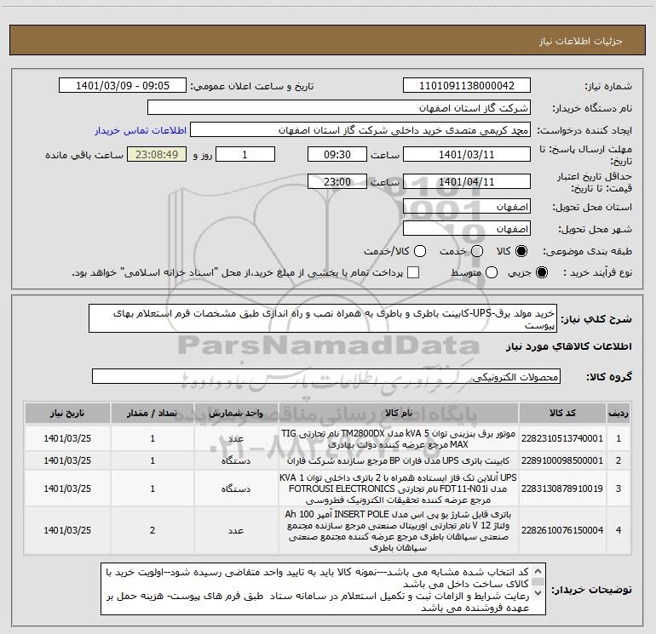Open the اطلاعات تماس خریدار link

pos(141,130)
